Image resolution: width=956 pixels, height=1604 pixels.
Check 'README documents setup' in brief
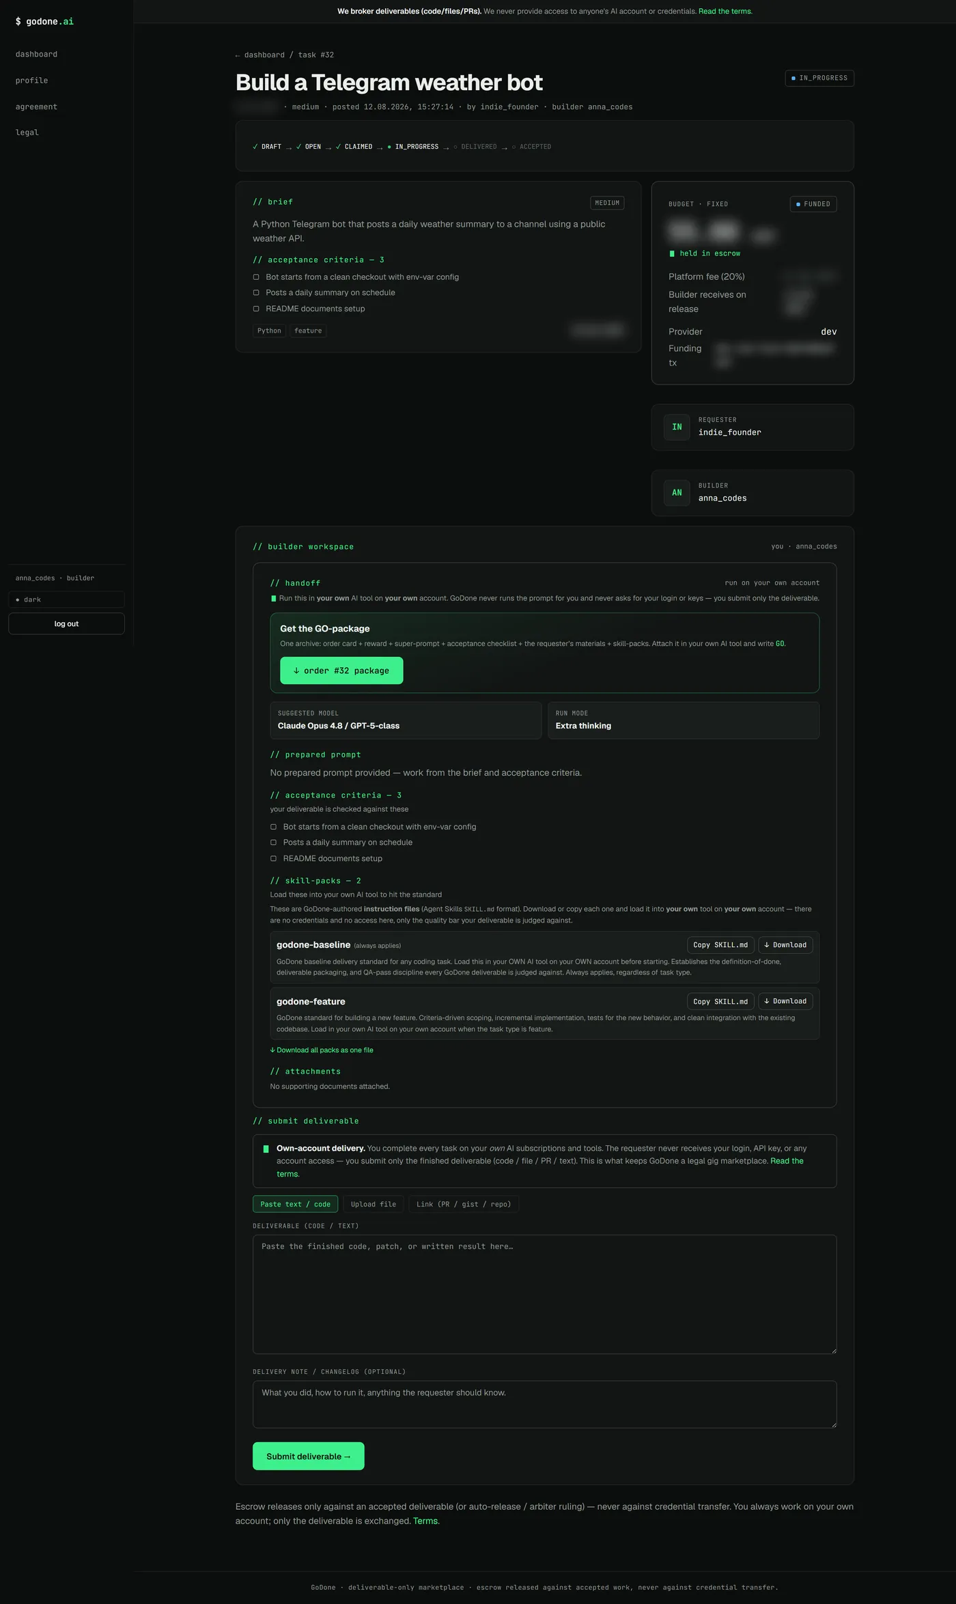click(x=256, y=309)
